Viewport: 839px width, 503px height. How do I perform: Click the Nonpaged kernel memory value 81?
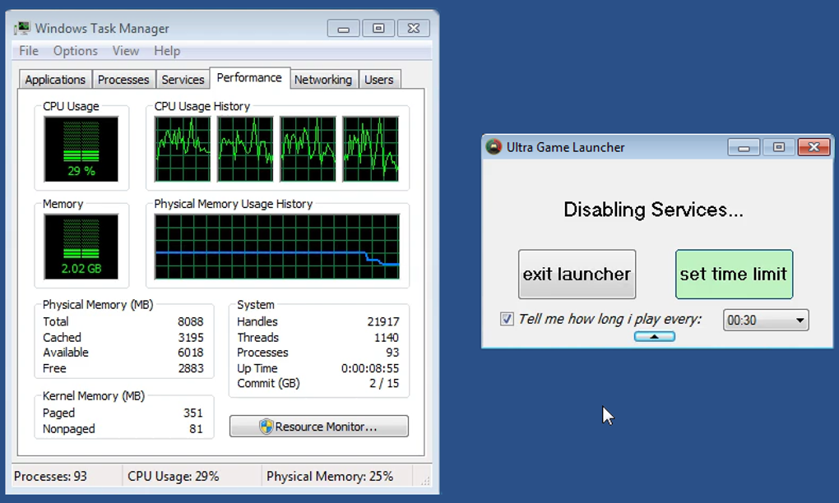(196, 429)
